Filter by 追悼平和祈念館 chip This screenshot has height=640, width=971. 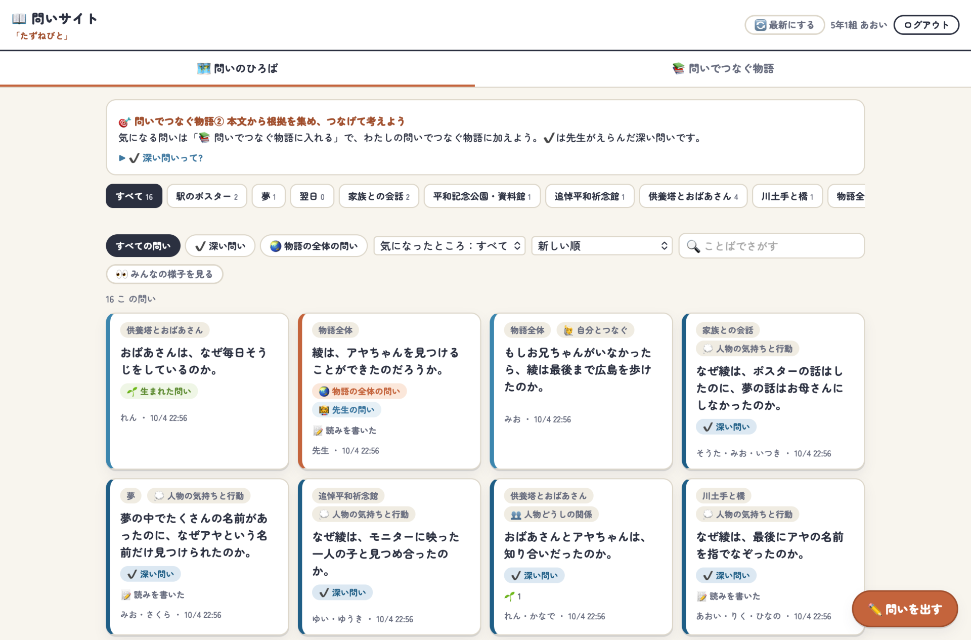590,196
